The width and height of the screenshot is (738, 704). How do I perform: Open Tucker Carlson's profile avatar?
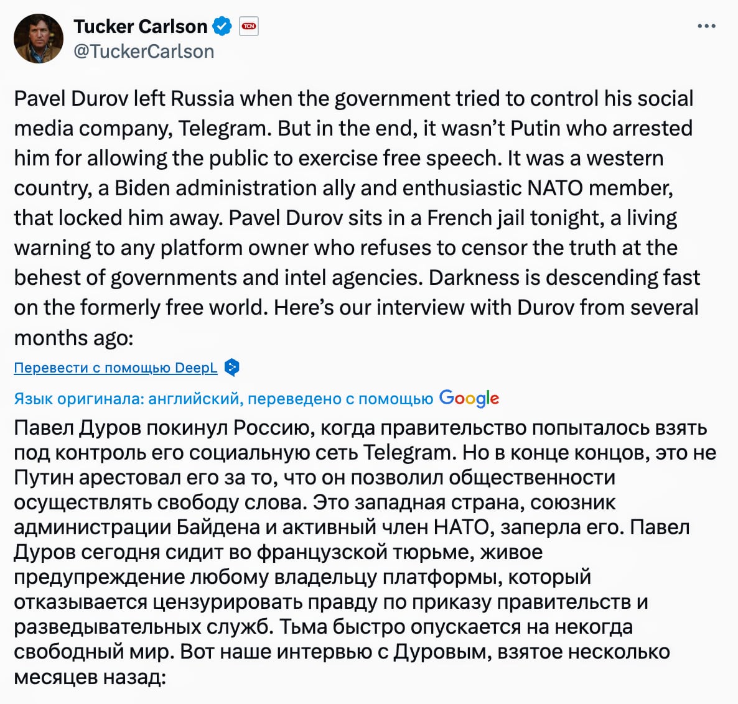39,39
